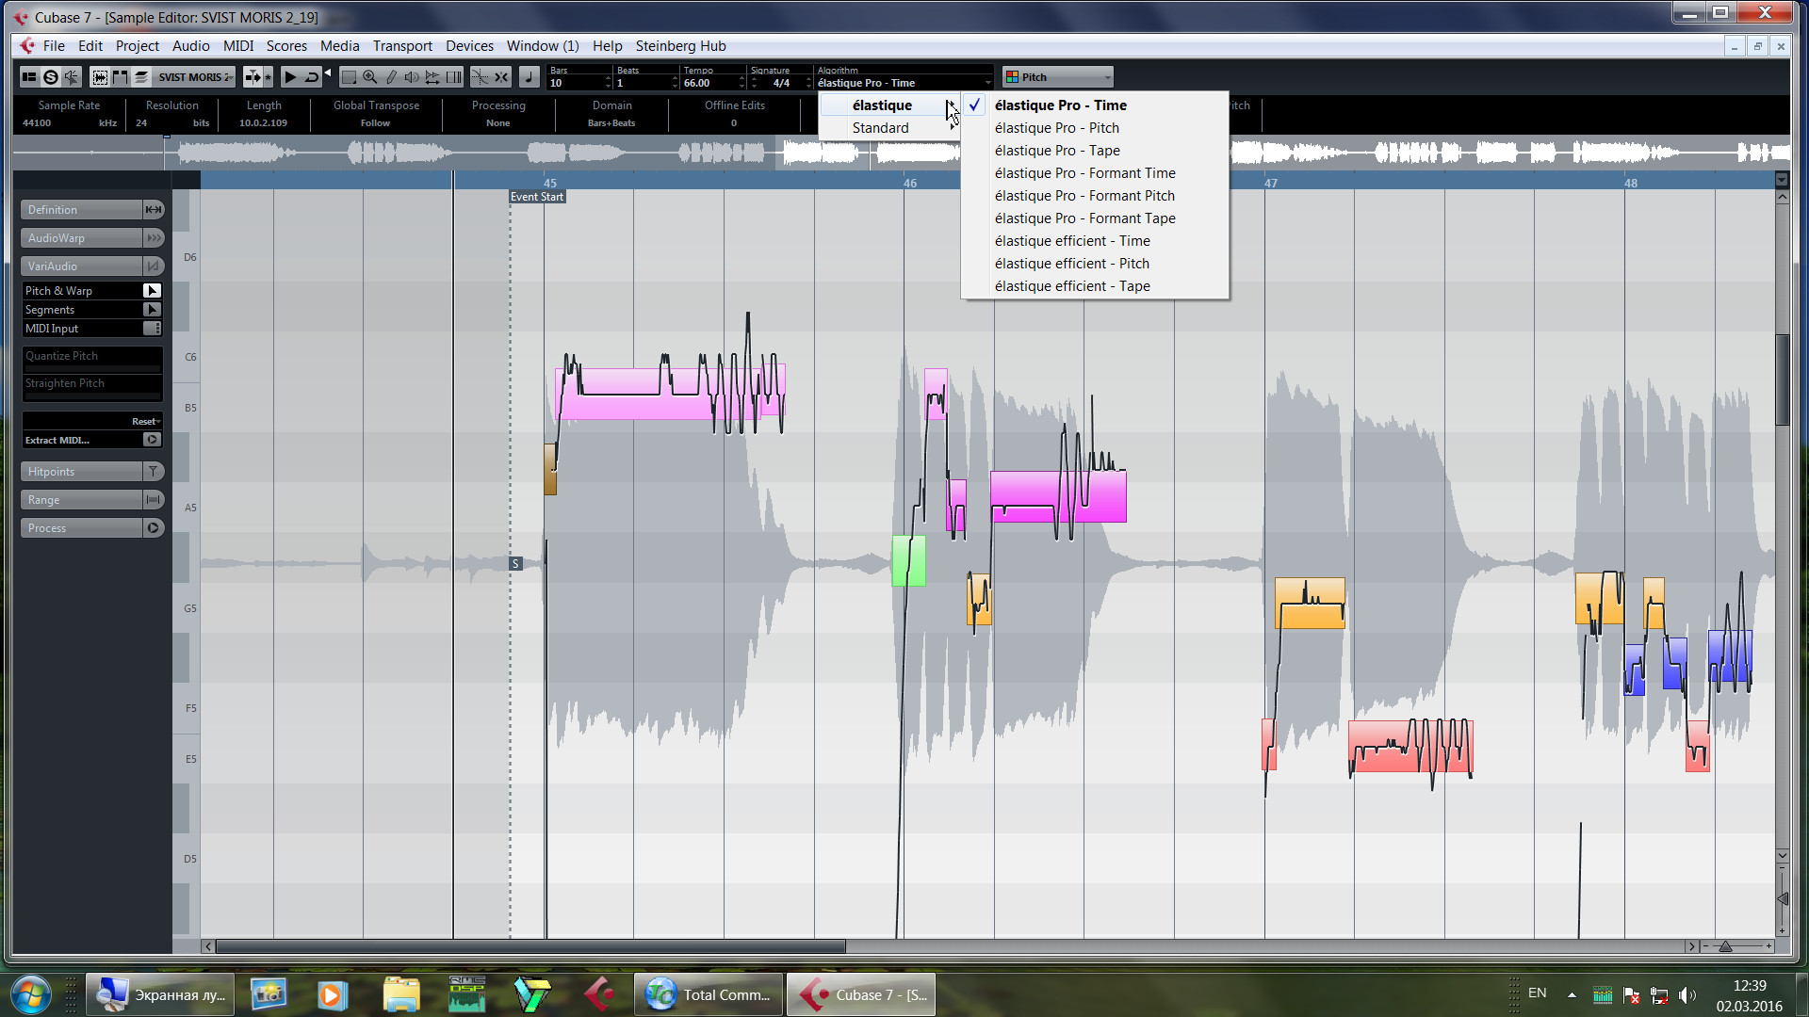Choose élastique Pro - Time

click(x=1095, y=105)
